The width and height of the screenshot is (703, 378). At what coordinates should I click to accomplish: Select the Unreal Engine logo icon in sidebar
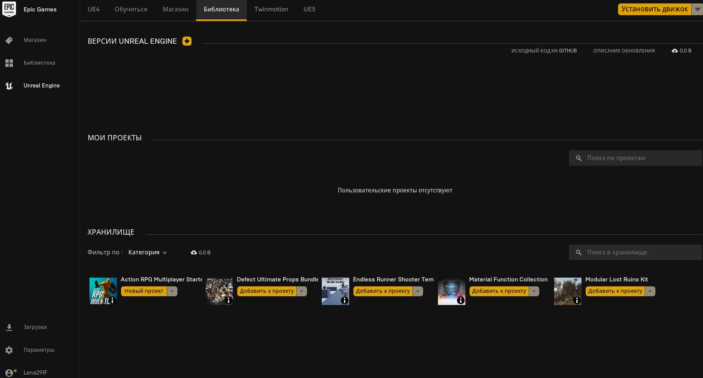click(x=9, y=86)
